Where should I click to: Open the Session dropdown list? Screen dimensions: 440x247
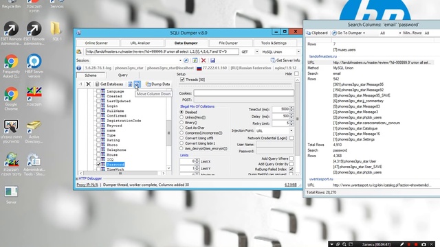pyautogui.click(x=180, y=60)
